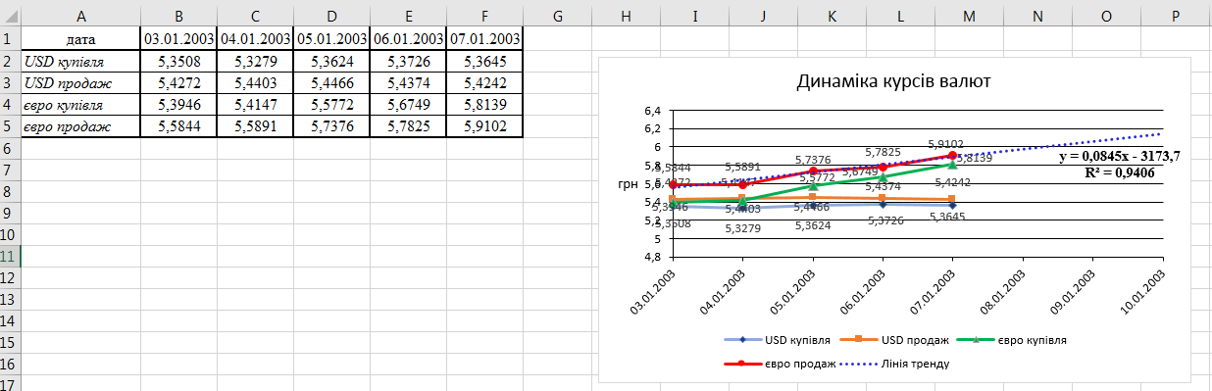Select row label євро купівля in table
1212x391 pixels.
point(80,104)
